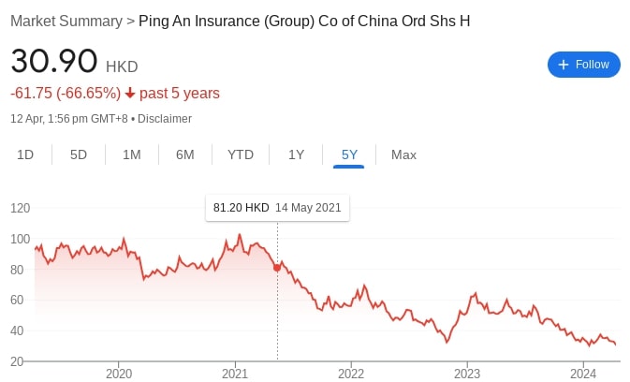Show the 6M chart range
The width and height of the screenshot is (630, 382).
[x=185, y=154]
